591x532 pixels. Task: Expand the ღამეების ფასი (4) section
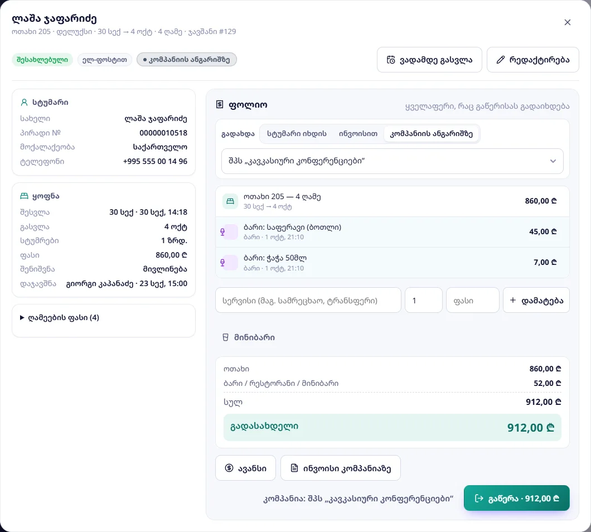click(x=60, y=317)
